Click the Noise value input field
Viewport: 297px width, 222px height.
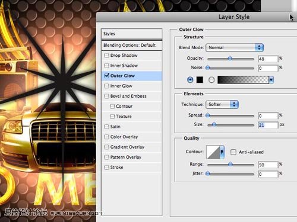point(268,68)
